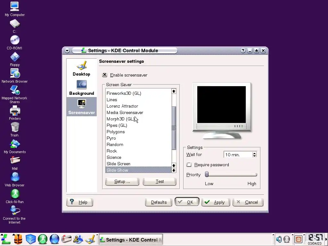Click the Defaults button
This screenshot has width=328, height=246.
[159, 202]
